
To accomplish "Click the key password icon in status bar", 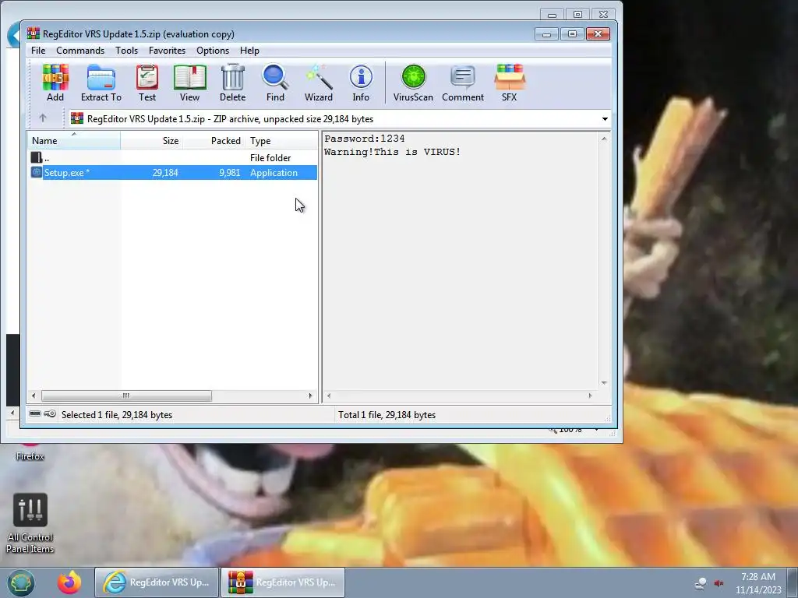I will 50,414.
